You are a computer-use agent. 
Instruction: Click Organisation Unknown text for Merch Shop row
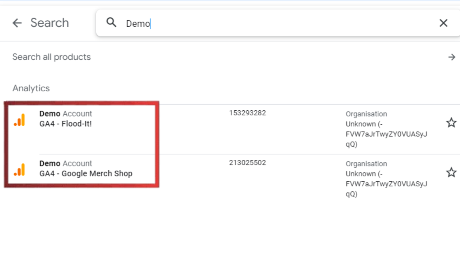click(x=386, y=179)
